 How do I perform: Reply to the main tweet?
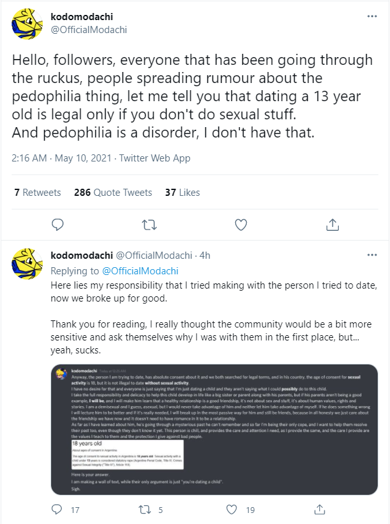[58, 224]
